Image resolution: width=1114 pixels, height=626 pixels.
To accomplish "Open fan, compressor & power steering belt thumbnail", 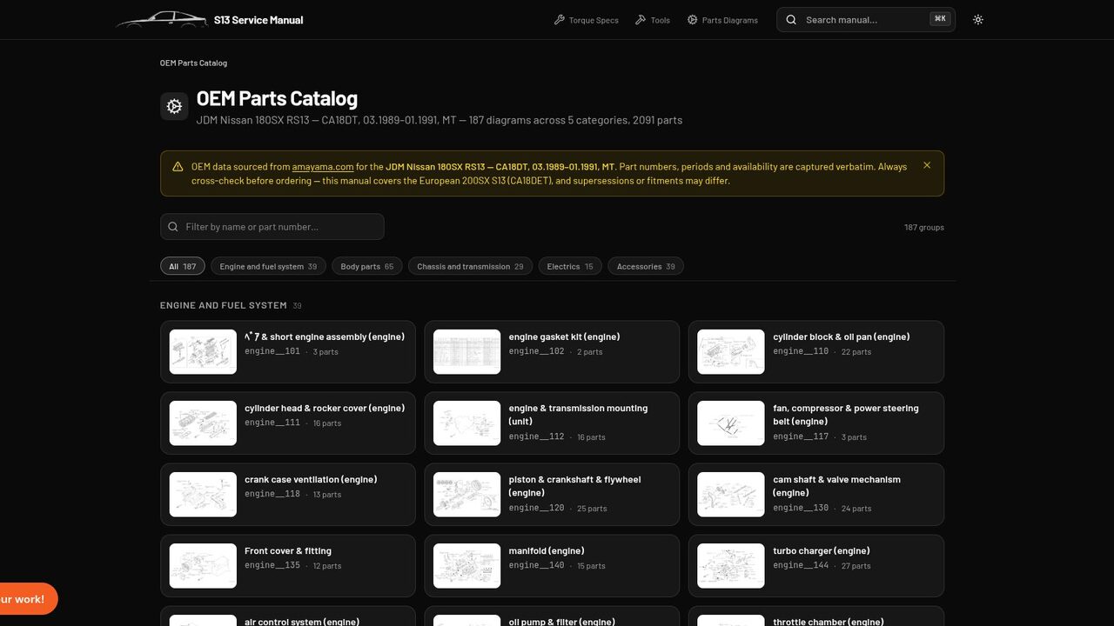I will [x=731, y=423].
